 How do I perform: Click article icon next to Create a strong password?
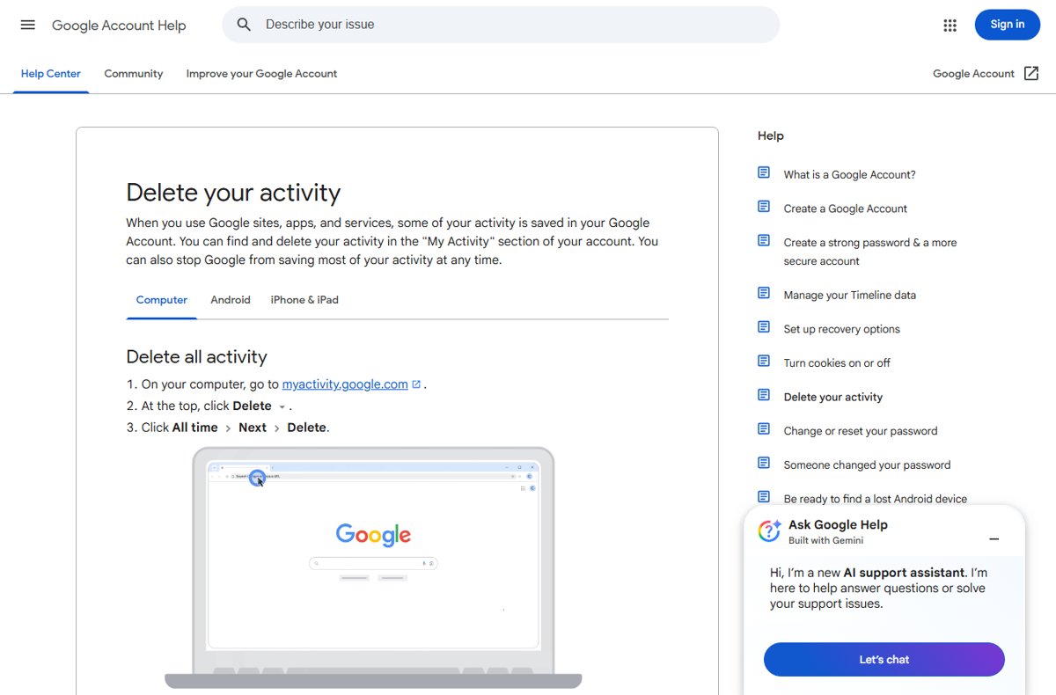(x=764, y=240)
